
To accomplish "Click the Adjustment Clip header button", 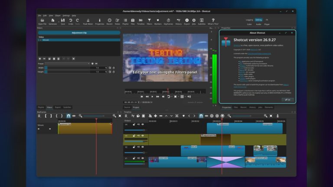I will pyautogui.click(x=79, y=32).
